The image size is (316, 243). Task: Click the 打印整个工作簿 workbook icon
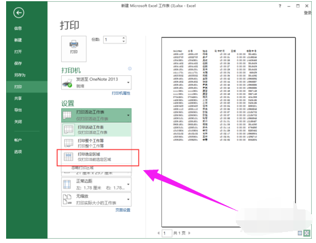tap(68, 143)
